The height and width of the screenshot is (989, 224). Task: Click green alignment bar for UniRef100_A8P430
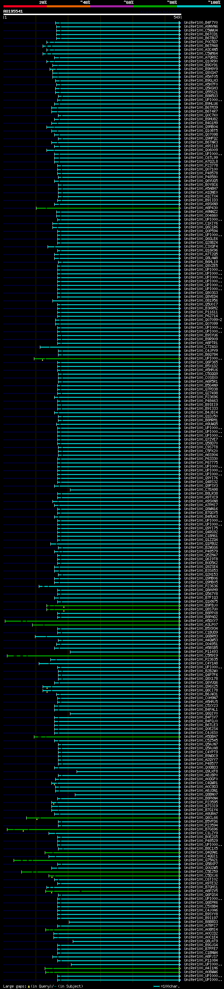click(108, 208)
